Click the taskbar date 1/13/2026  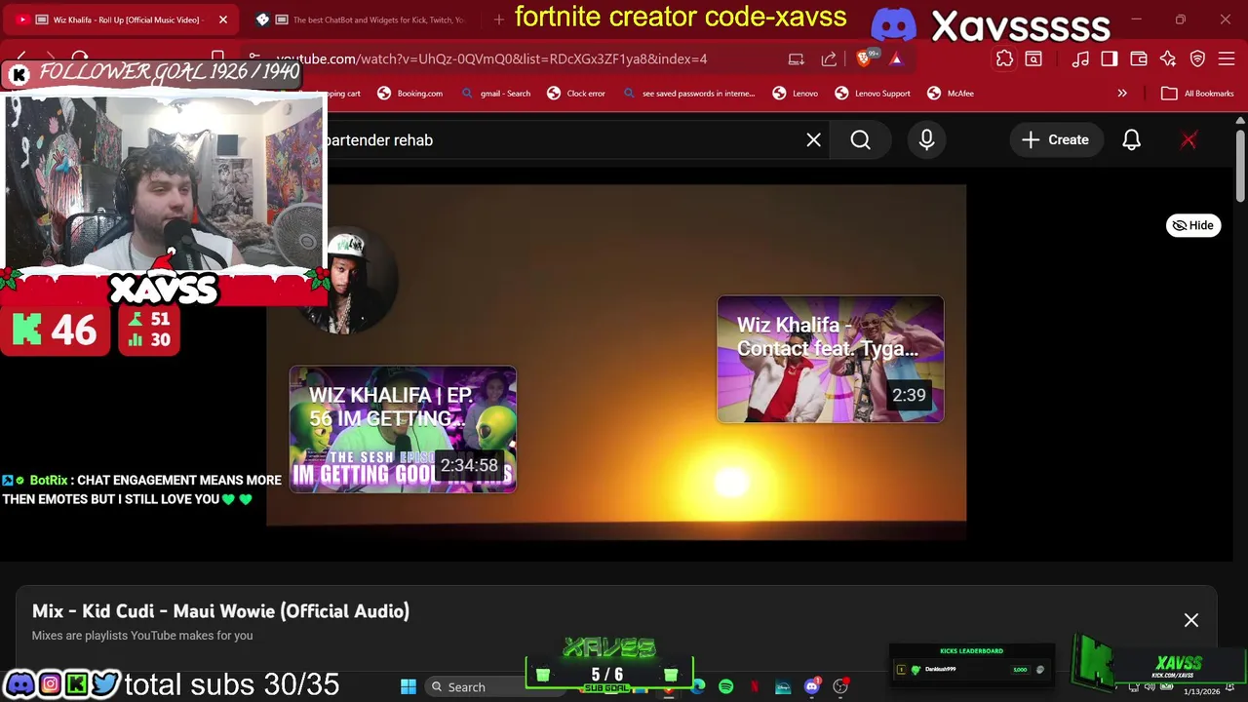[1201, 691]
